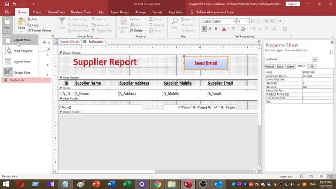The width and height of the screenshot is (336, 189).
Task: Select Report View from View menu
Action: pos(20,40)
